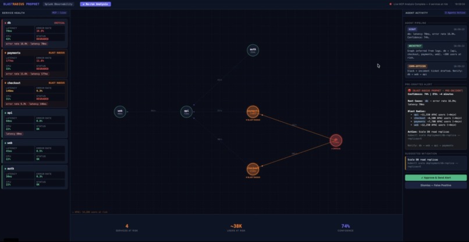469x242 pixels.
Task: Open the checkout service health card
Action: (x=35, y=93)
